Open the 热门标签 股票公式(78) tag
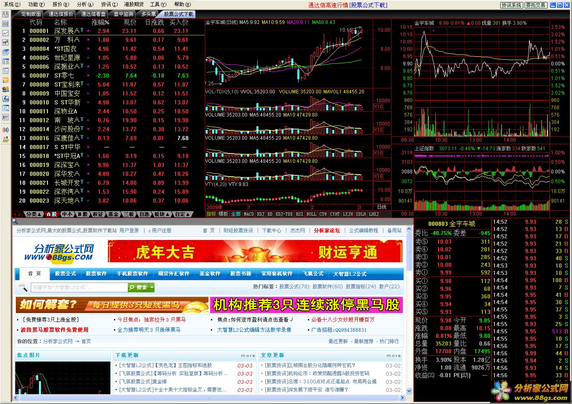The height and width of the screenshot is (404, 572). pyautogui.click(x=294, y=287)
